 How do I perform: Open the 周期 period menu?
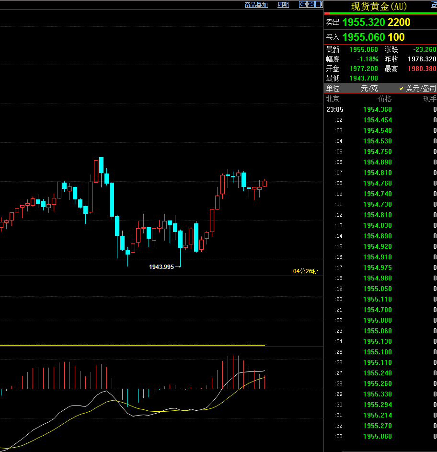(283, 5)
